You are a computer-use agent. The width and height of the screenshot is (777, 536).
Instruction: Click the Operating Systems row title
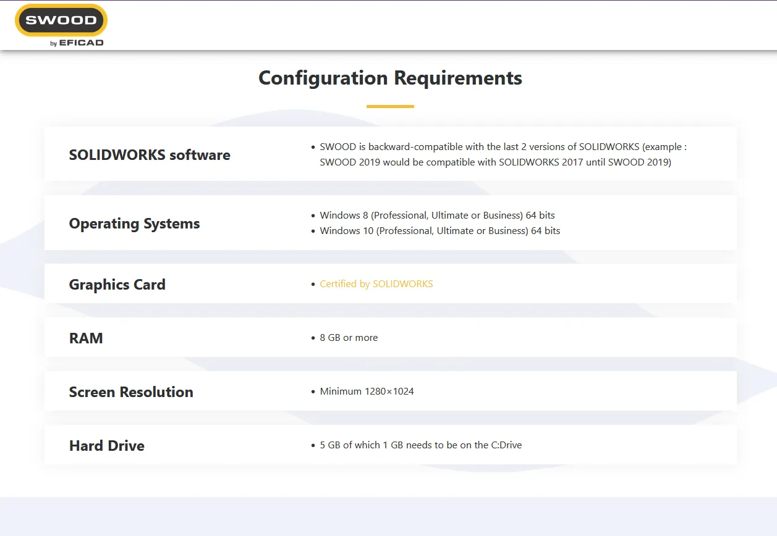point(134,224)
